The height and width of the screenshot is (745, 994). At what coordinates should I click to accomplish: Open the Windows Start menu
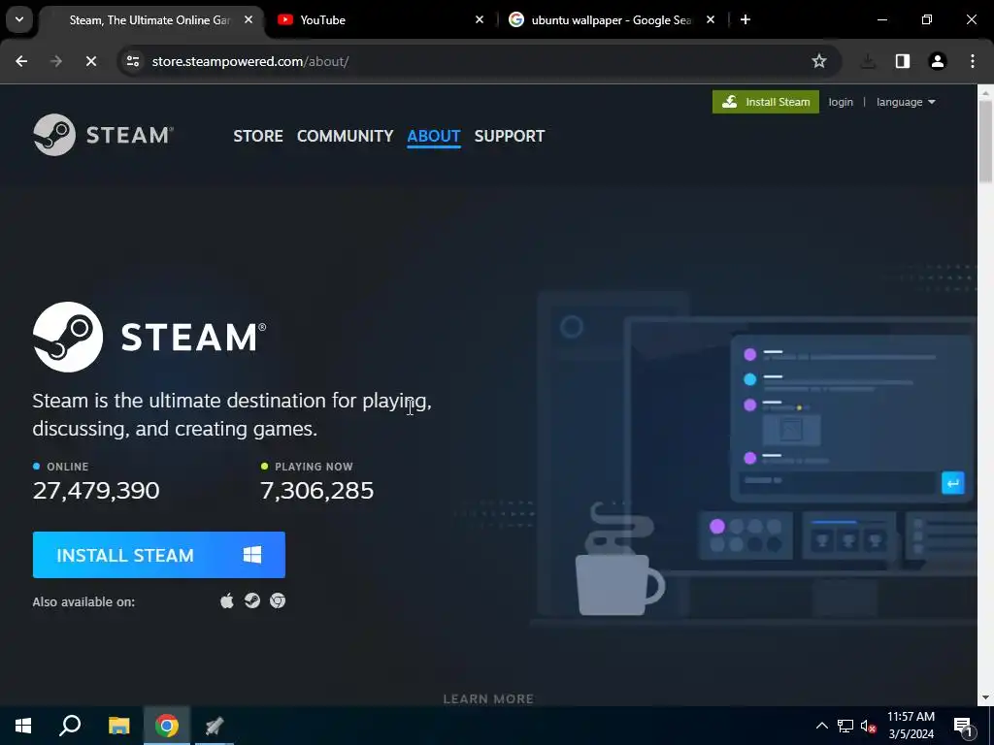(x=23, y=726)
